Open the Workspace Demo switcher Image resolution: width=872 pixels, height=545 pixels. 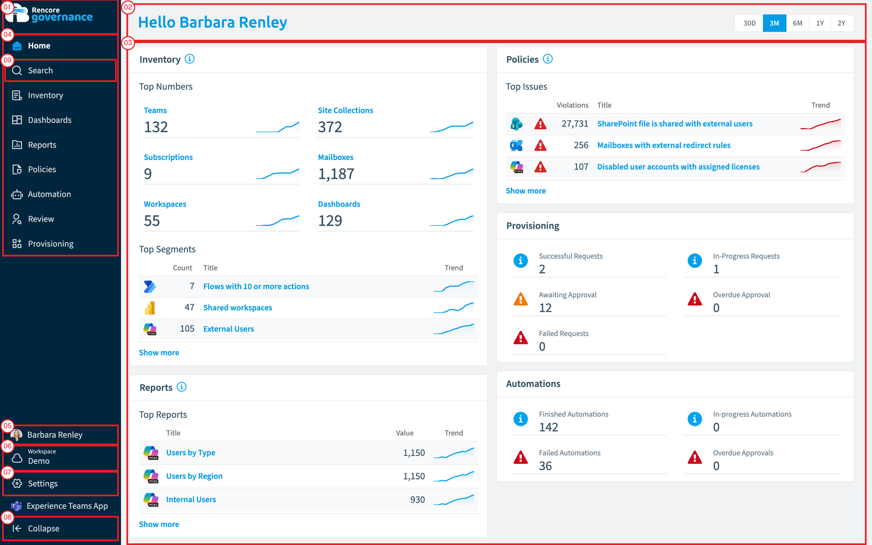(60, 458)
